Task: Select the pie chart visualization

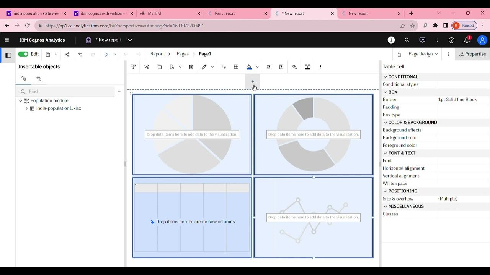Action: [x=192, y=134]
